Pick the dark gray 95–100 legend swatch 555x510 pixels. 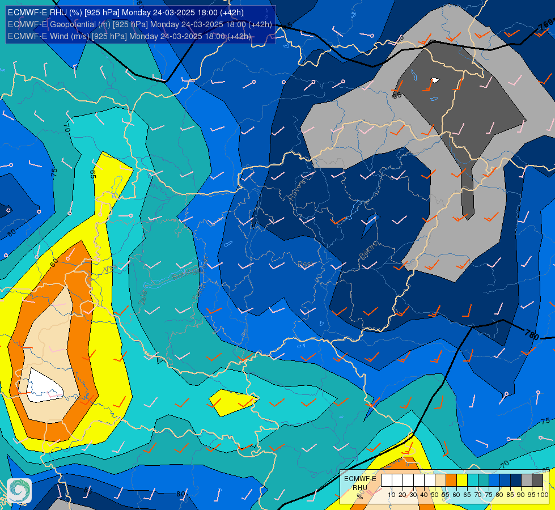click(537, 481)
